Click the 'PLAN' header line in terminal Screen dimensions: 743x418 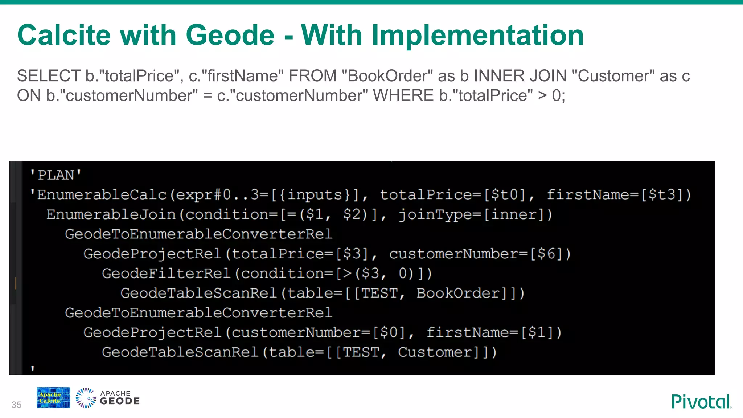pos(56,175)
